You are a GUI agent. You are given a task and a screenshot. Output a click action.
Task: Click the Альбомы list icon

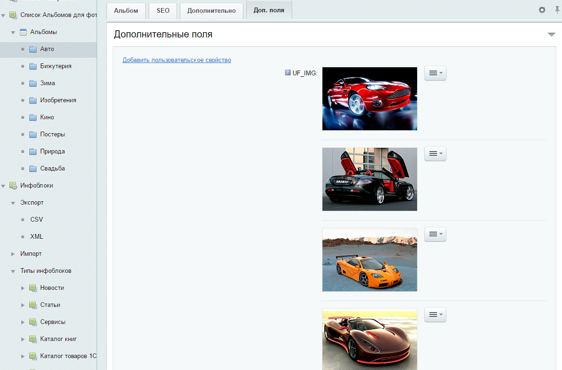pos(23,32)
